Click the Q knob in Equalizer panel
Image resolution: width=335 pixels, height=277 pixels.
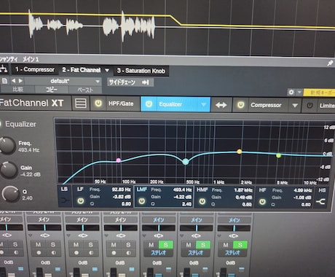point(10,194)
